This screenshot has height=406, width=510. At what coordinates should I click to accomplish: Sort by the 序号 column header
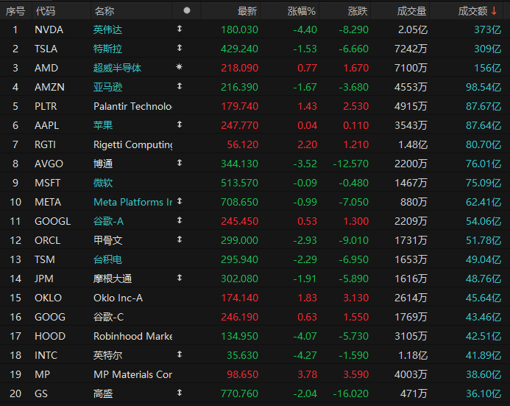tap(15, 11)
